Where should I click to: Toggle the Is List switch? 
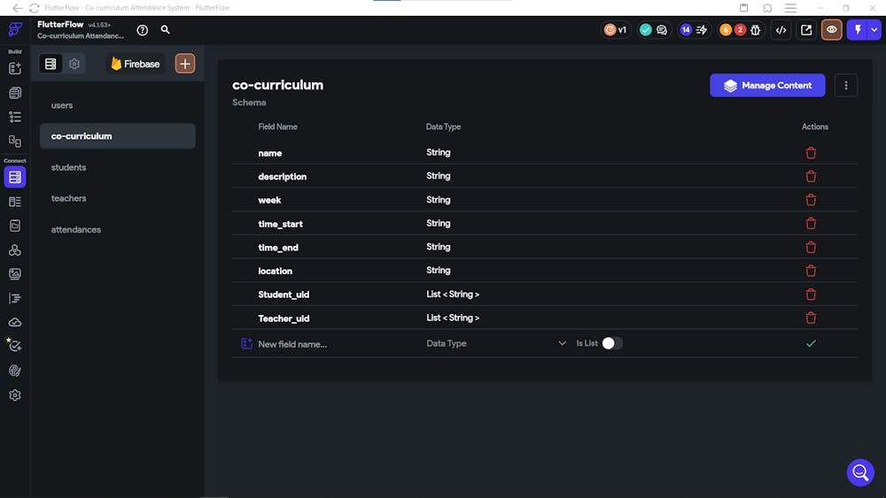pyautogui.click(x=612, y=343)
